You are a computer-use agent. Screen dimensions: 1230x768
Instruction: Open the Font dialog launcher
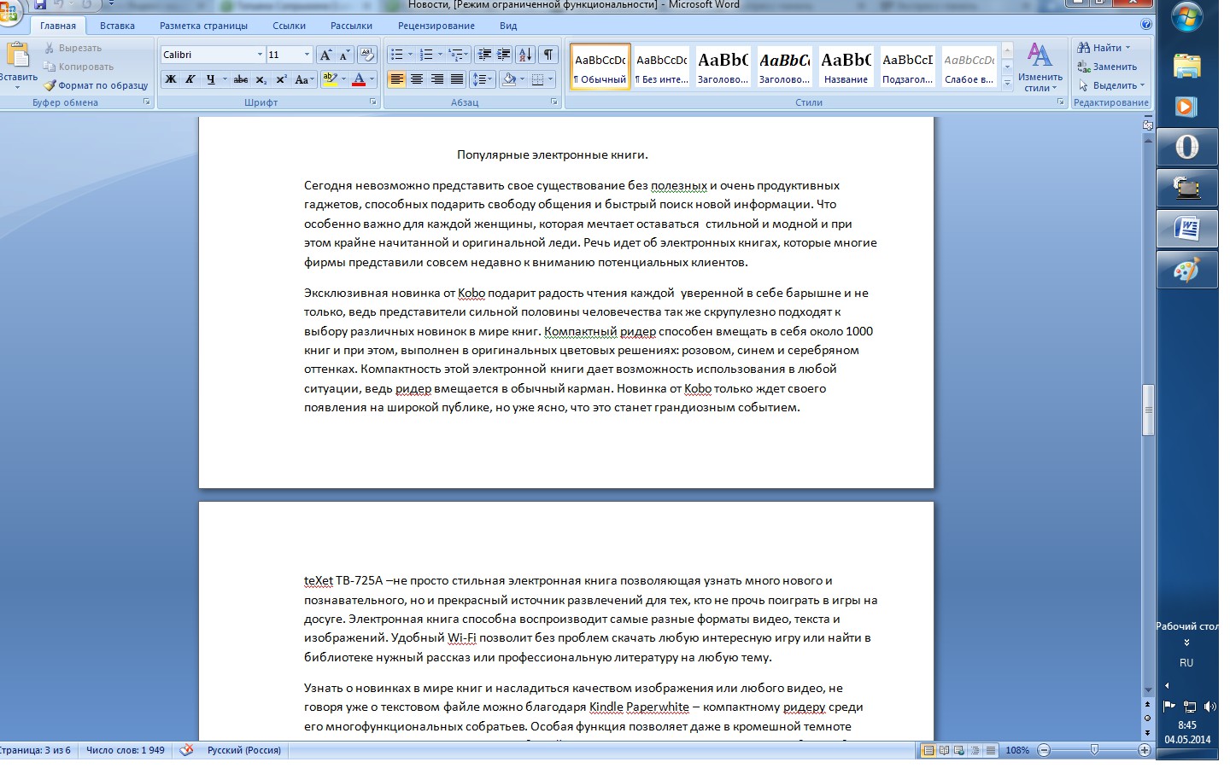(x=373, y=102)
